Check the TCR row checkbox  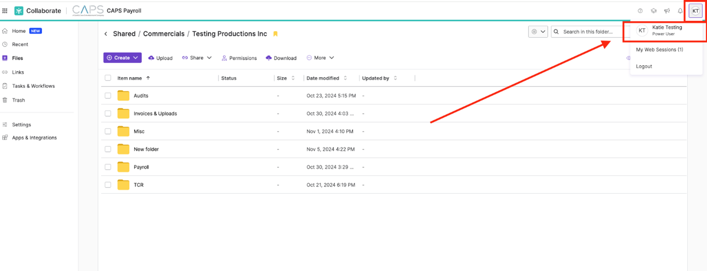(x=108, y=184)
